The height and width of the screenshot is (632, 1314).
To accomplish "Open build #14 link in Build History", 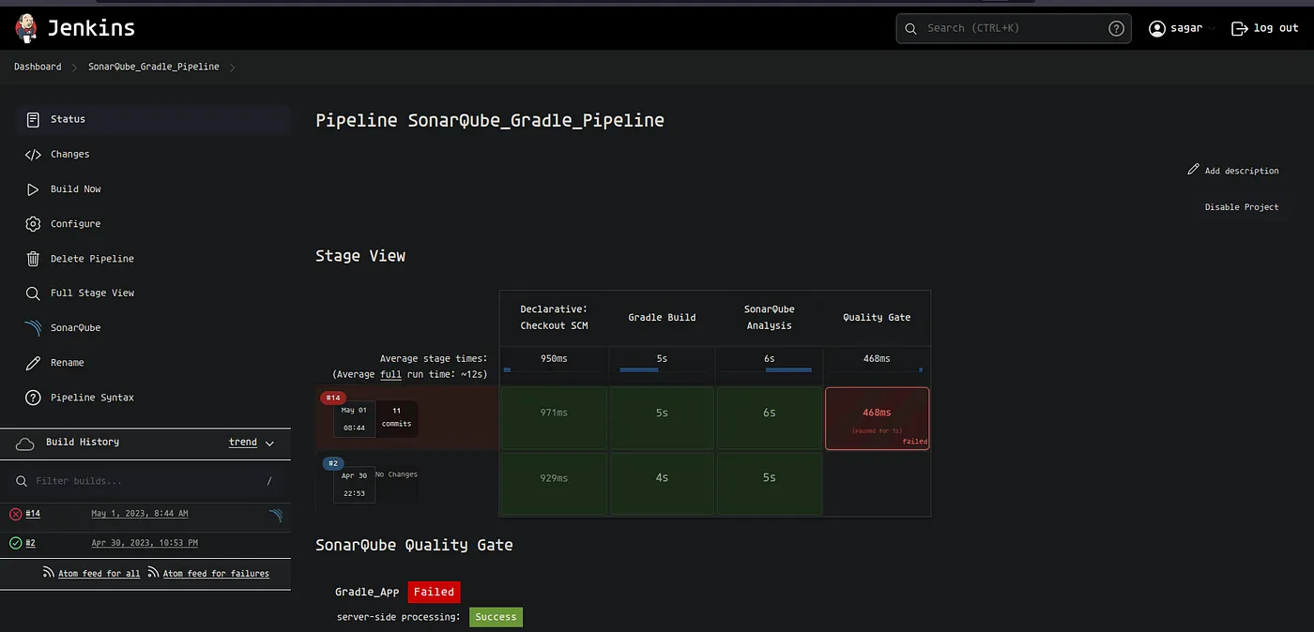I will [33, 514].
